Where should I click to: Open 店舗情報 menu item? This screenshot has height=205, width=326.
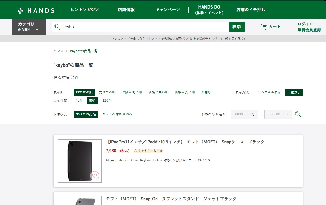click(x=126, y=10)
